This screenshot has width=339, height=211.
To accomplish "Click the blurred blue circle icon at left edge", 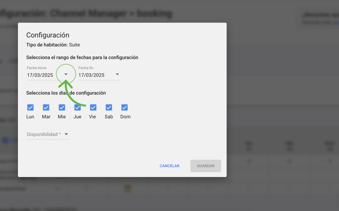I will coord(5,140).
